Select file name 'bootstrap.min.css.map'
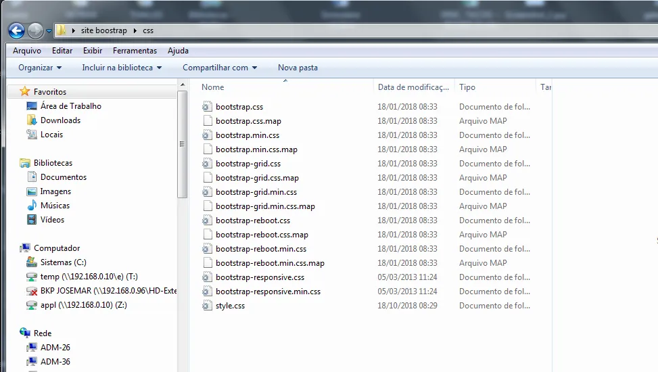 pyautogui.click(x=256, y=149)
